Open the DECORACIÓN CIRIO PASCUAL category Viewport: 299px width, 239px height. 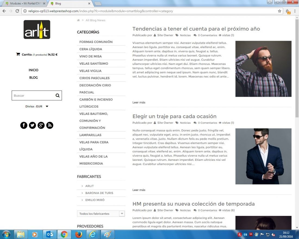95,89
